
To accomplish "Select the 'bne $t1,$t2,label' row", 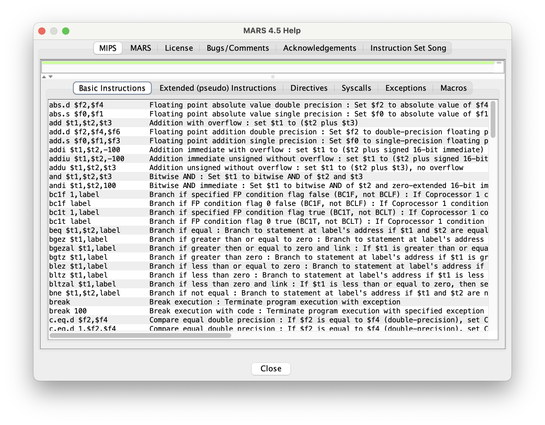I will pos(268,293).
